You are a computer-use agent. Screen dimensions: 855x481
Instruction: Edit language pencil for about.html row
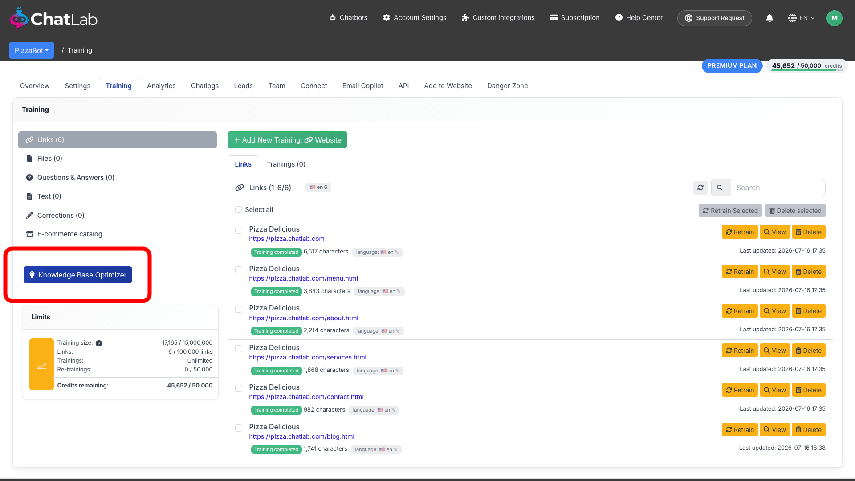coord(398,331)
